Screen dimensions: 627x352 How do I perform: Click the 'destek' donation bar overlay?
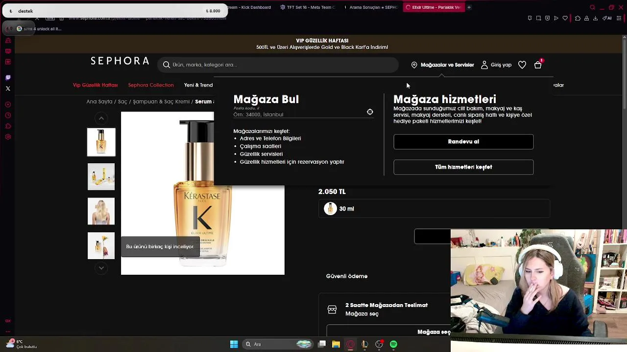coord(115,11)
